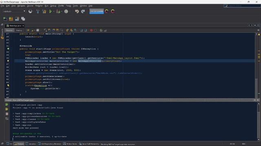Click the output settings icon below stop
Image resolution: width=261 pixels, height=146 pixels.
tap(7, 118)
